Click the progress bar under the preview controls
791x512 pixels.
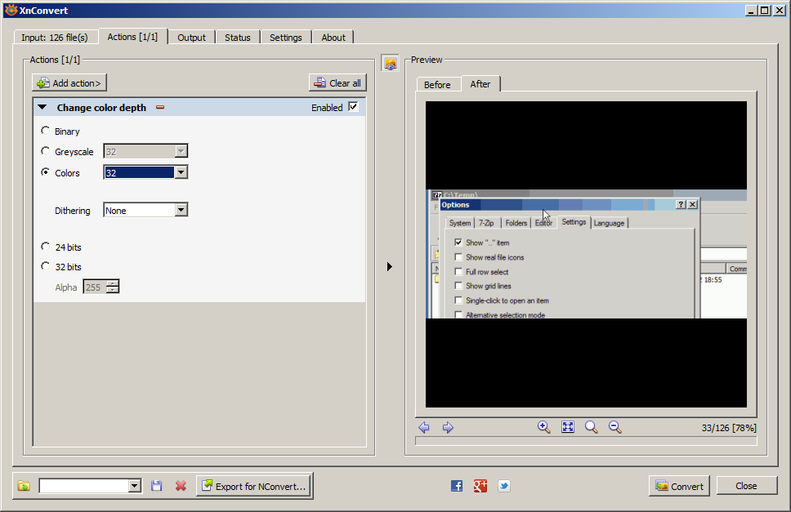586,441
